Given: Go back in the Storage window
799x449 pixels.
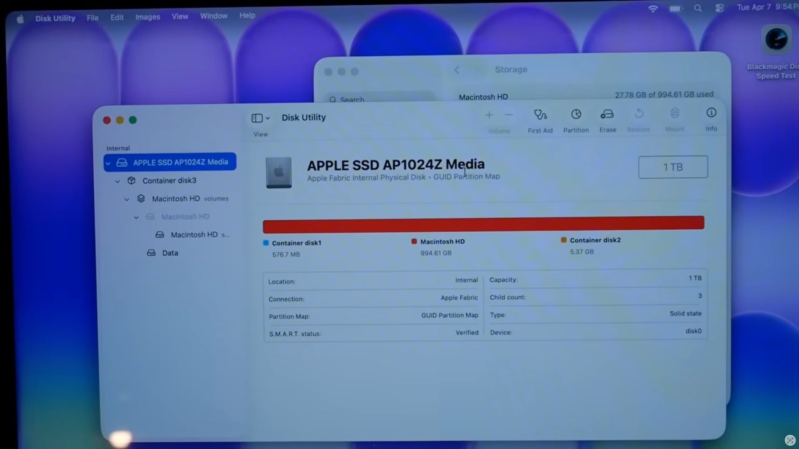Looking at the screenshot, I should pyautogui.click(x=458, y=70).
